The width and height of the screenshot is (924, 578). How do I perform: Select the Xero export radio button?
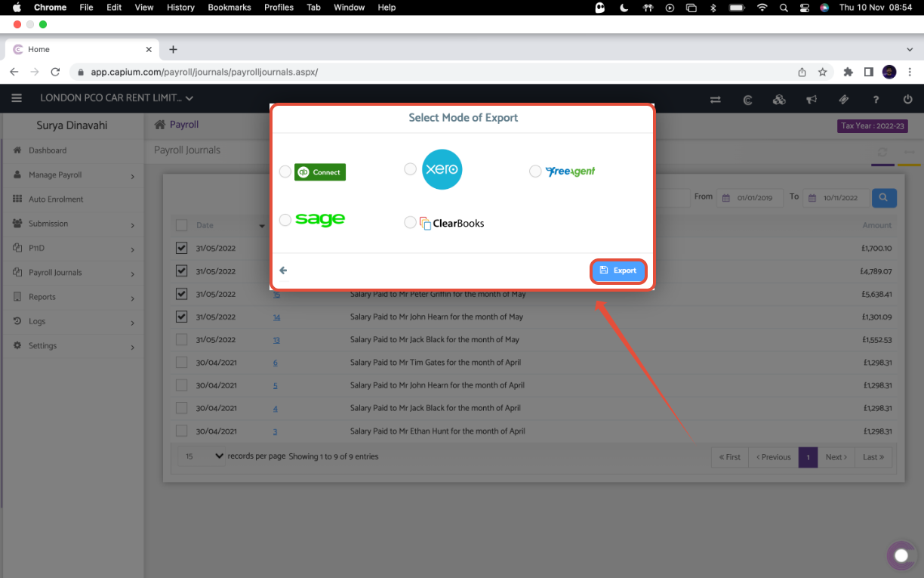410,169
